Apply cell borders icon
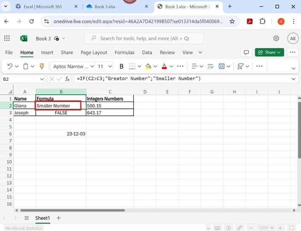 (x=132, y=66)
